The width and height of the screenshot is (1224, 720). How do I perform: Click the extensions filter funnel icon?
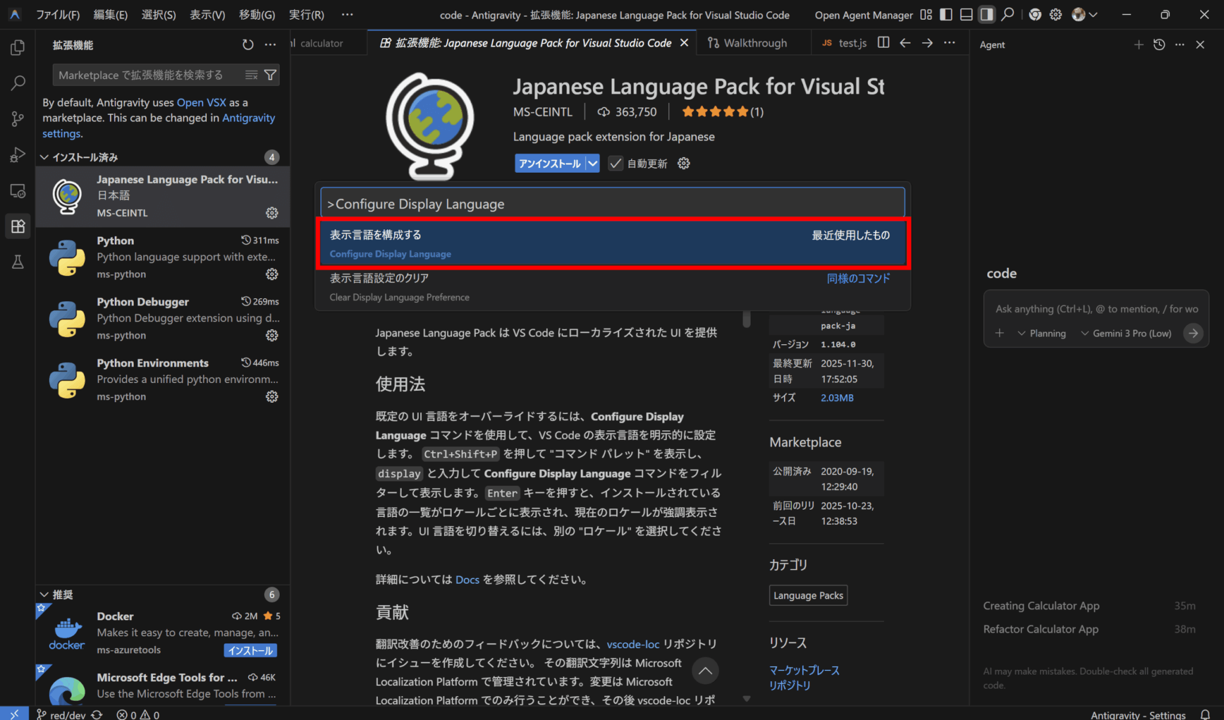270,75
